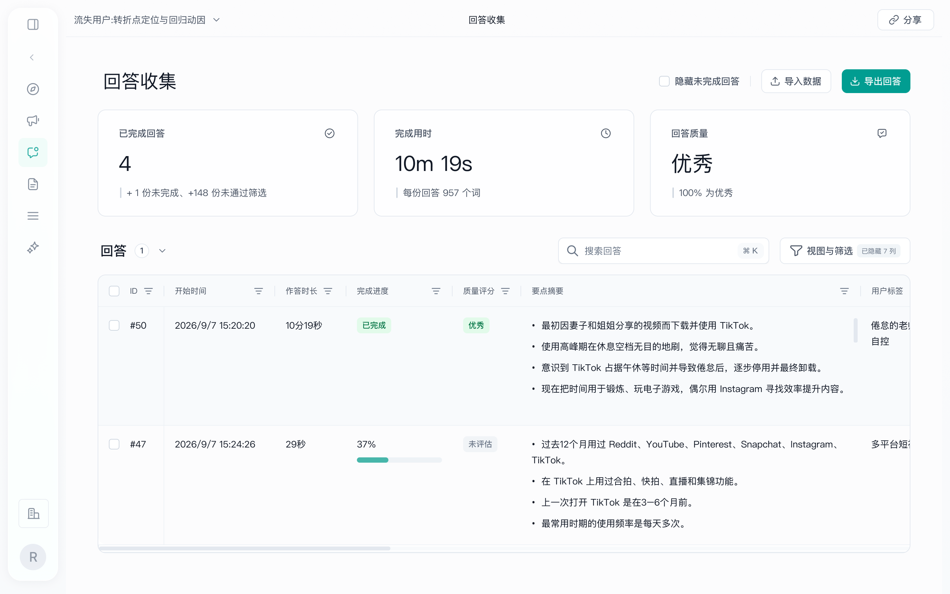Viewport: 950px width, 594px height.
Task: Enable 隐藏未完成回答 checkbox
Action: pos(664,81)
